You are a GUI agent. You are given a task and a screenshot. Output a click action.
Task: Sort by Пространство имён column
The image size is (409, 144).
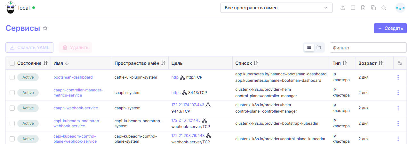(140, 63)
